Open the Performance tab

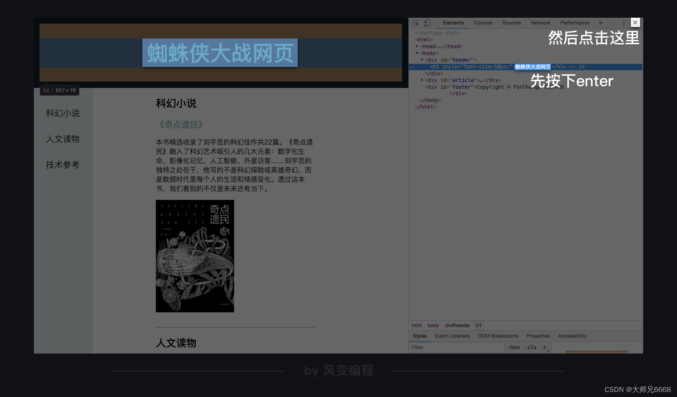575,23
